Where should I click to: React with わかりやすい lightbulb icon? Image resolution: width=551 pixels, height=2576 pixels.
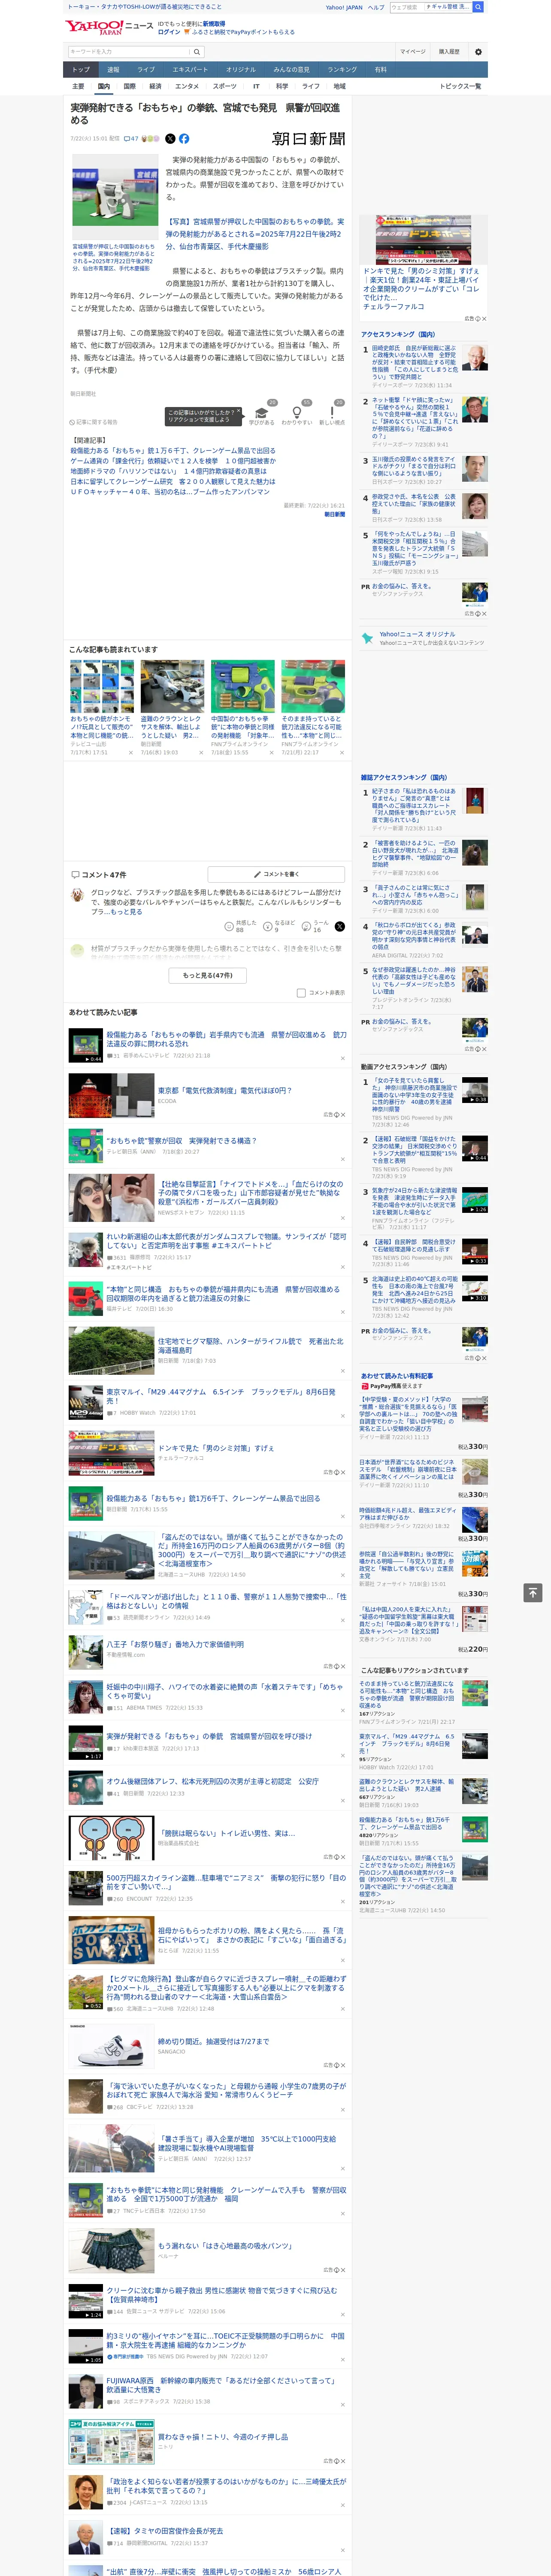[x=296, y=413]
